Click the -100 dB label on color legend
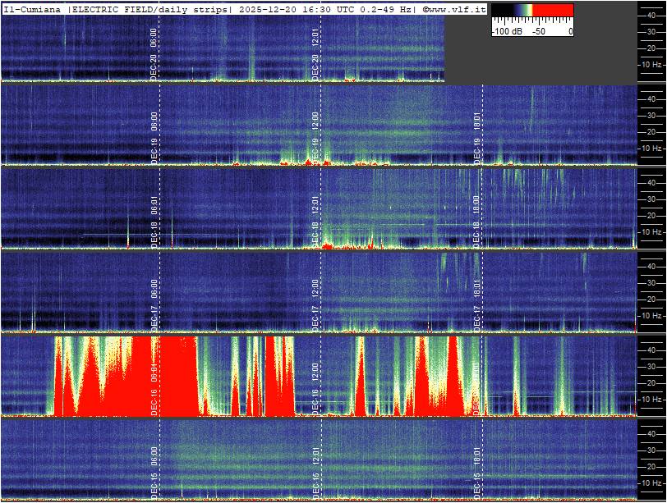 pyautogui.click(x=505, y=31)
